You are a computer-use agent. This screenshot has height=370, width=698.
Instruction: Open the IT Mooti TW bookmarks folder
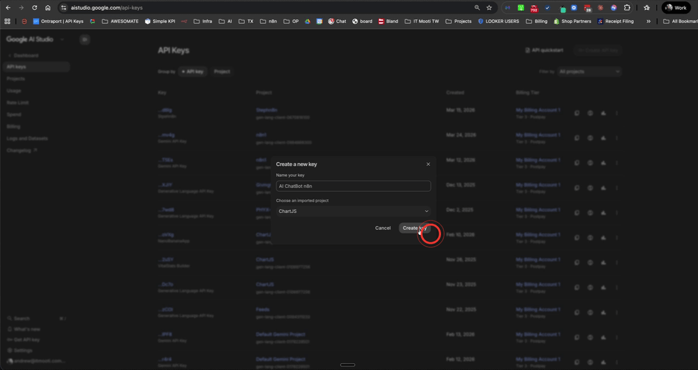[421, 21]
